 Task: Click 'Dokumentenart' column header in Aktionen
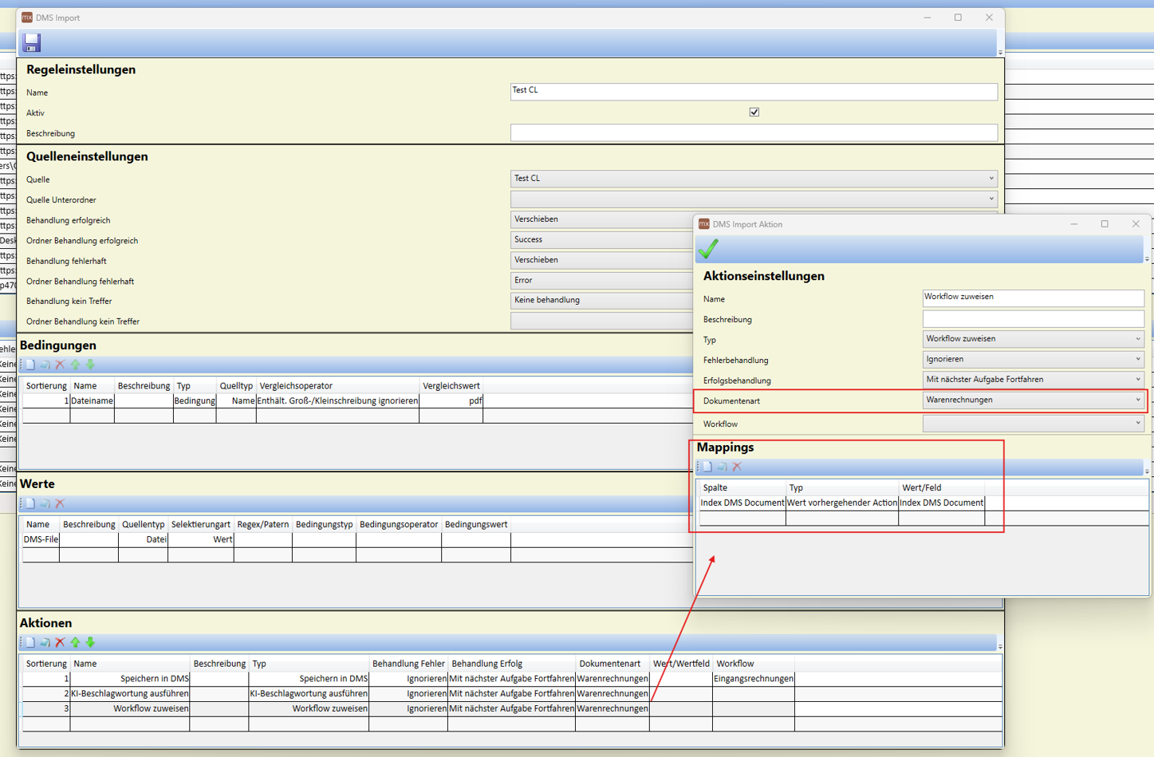coord(612,664)
